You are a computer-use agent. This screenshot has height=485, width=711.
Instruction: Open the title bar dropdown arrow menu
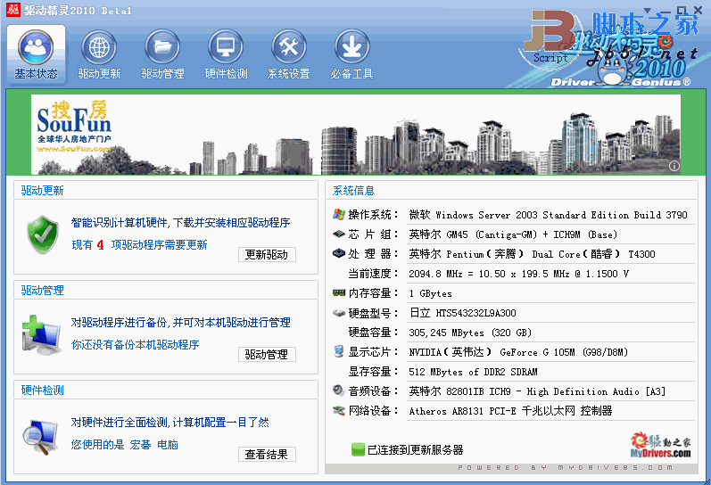[647, 11]
